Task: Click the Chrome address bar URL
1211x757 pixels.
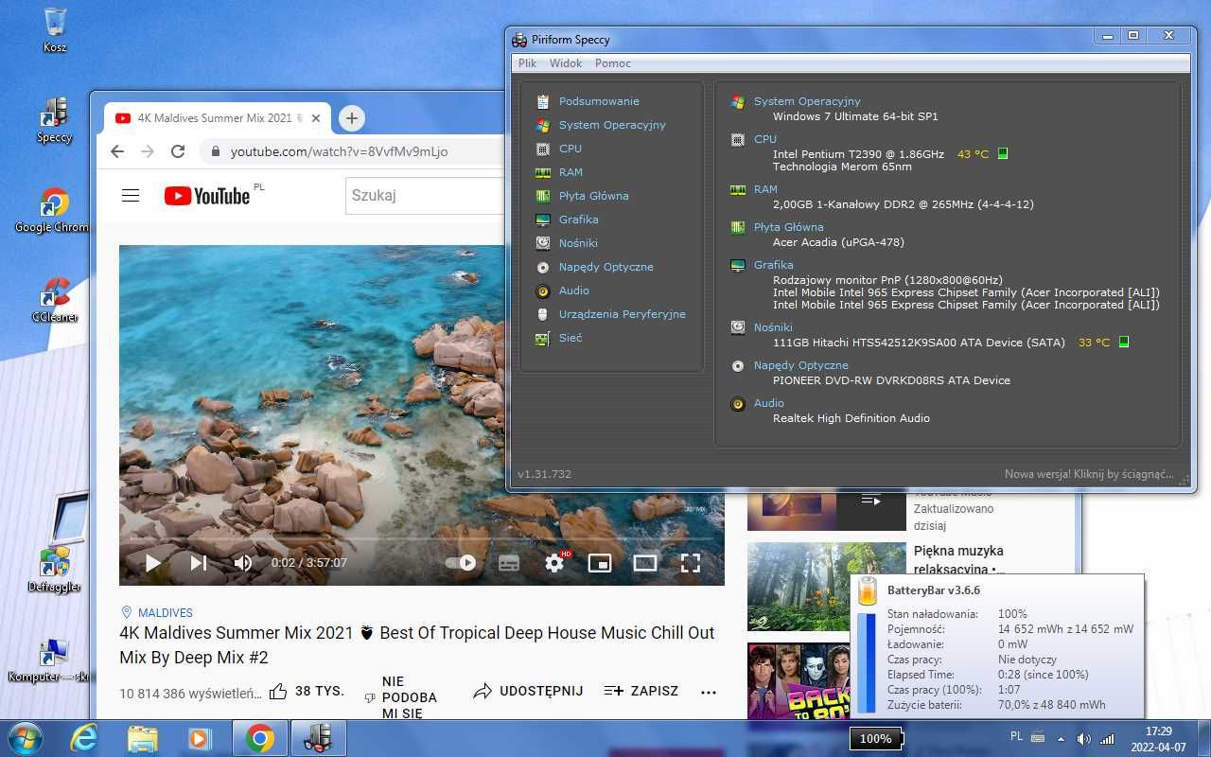Action: (x=340, y=151)
